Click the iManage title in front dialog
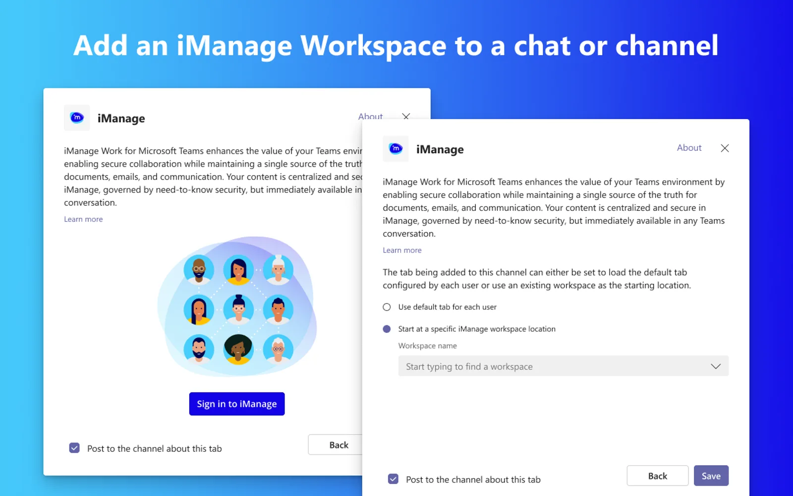793x496 pixels. point(440,149)
